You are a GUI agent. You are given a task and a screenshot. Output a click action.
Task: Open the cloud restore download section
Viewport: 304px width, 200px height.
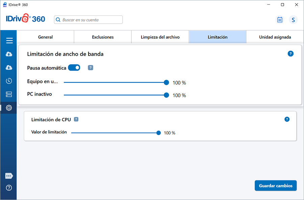9,68
